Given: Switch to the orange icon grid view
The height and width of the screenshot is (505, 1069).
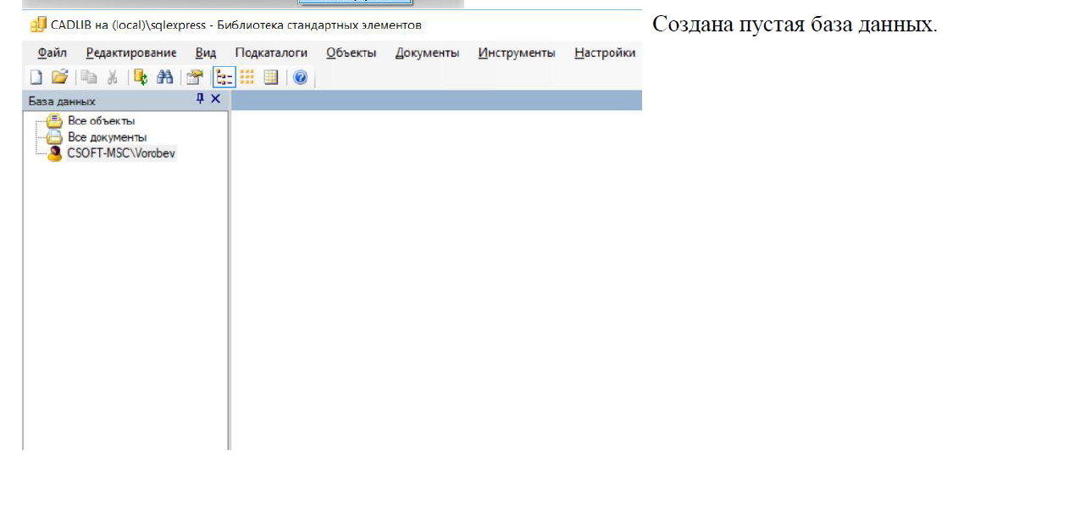Looking at the screenshot, I should 247,77.
